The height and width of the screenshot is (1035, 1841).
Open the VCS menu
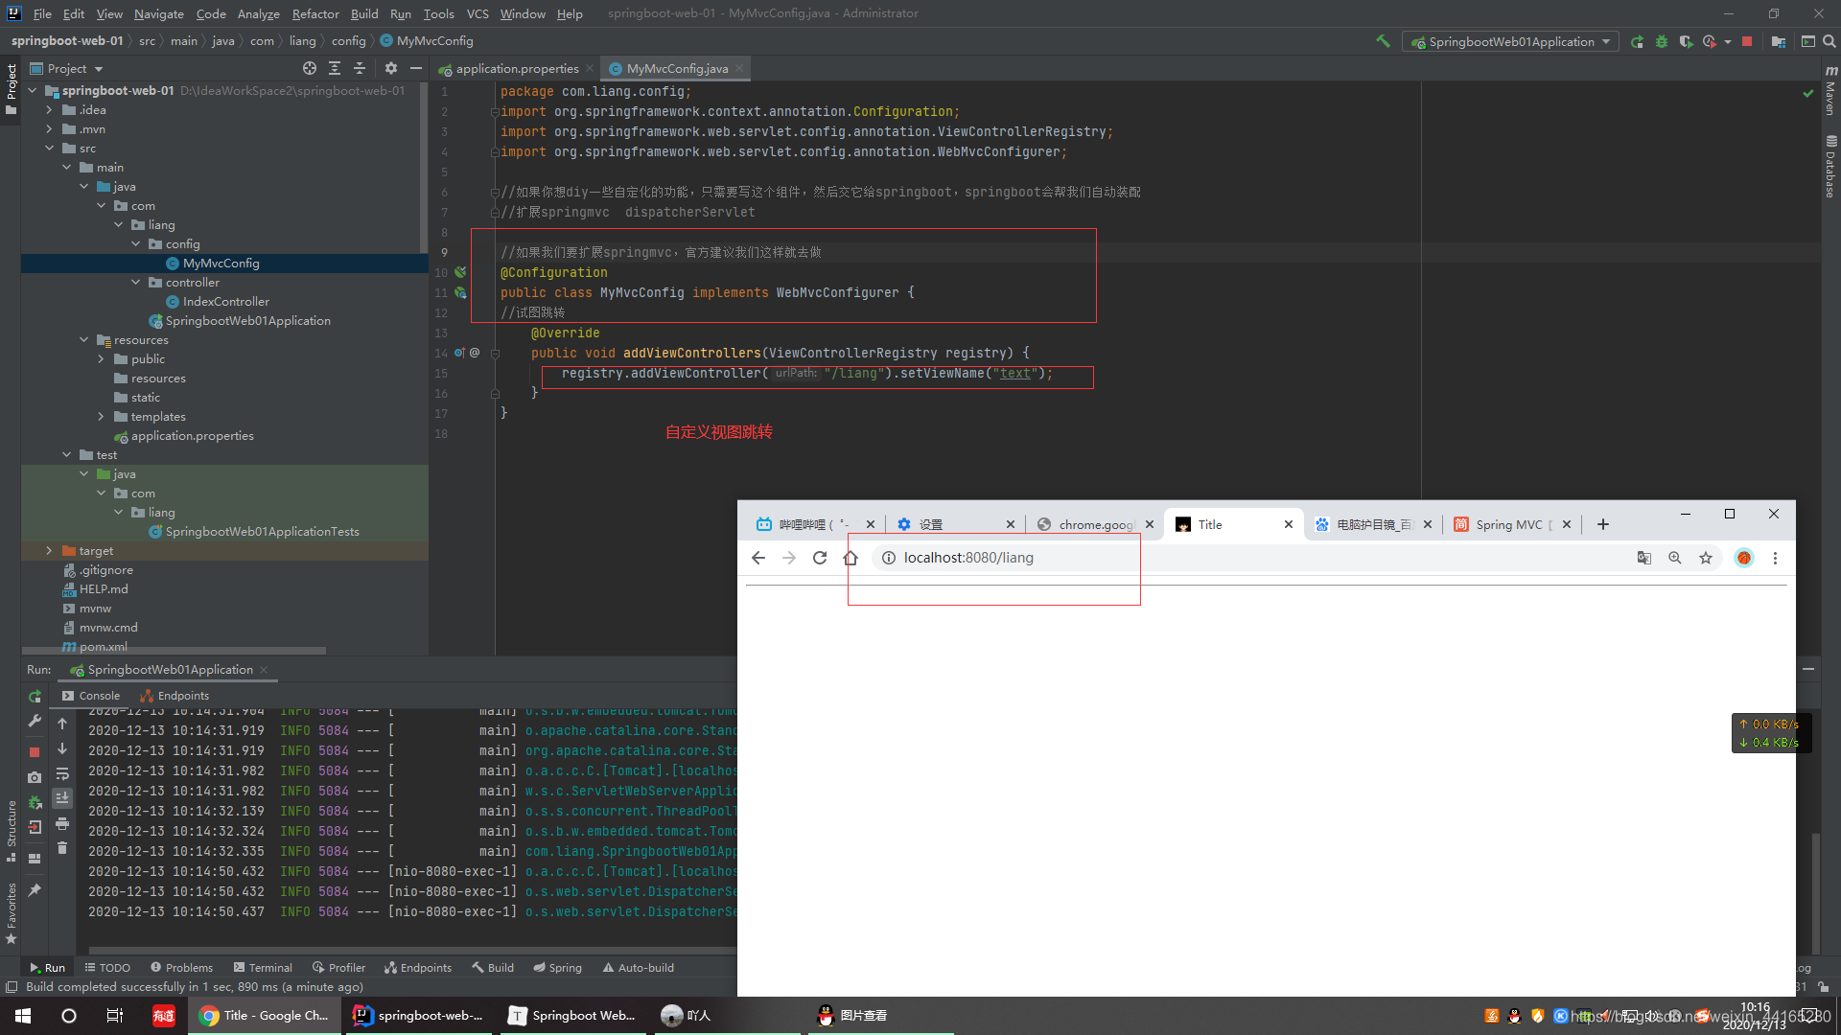coord(478,13)
